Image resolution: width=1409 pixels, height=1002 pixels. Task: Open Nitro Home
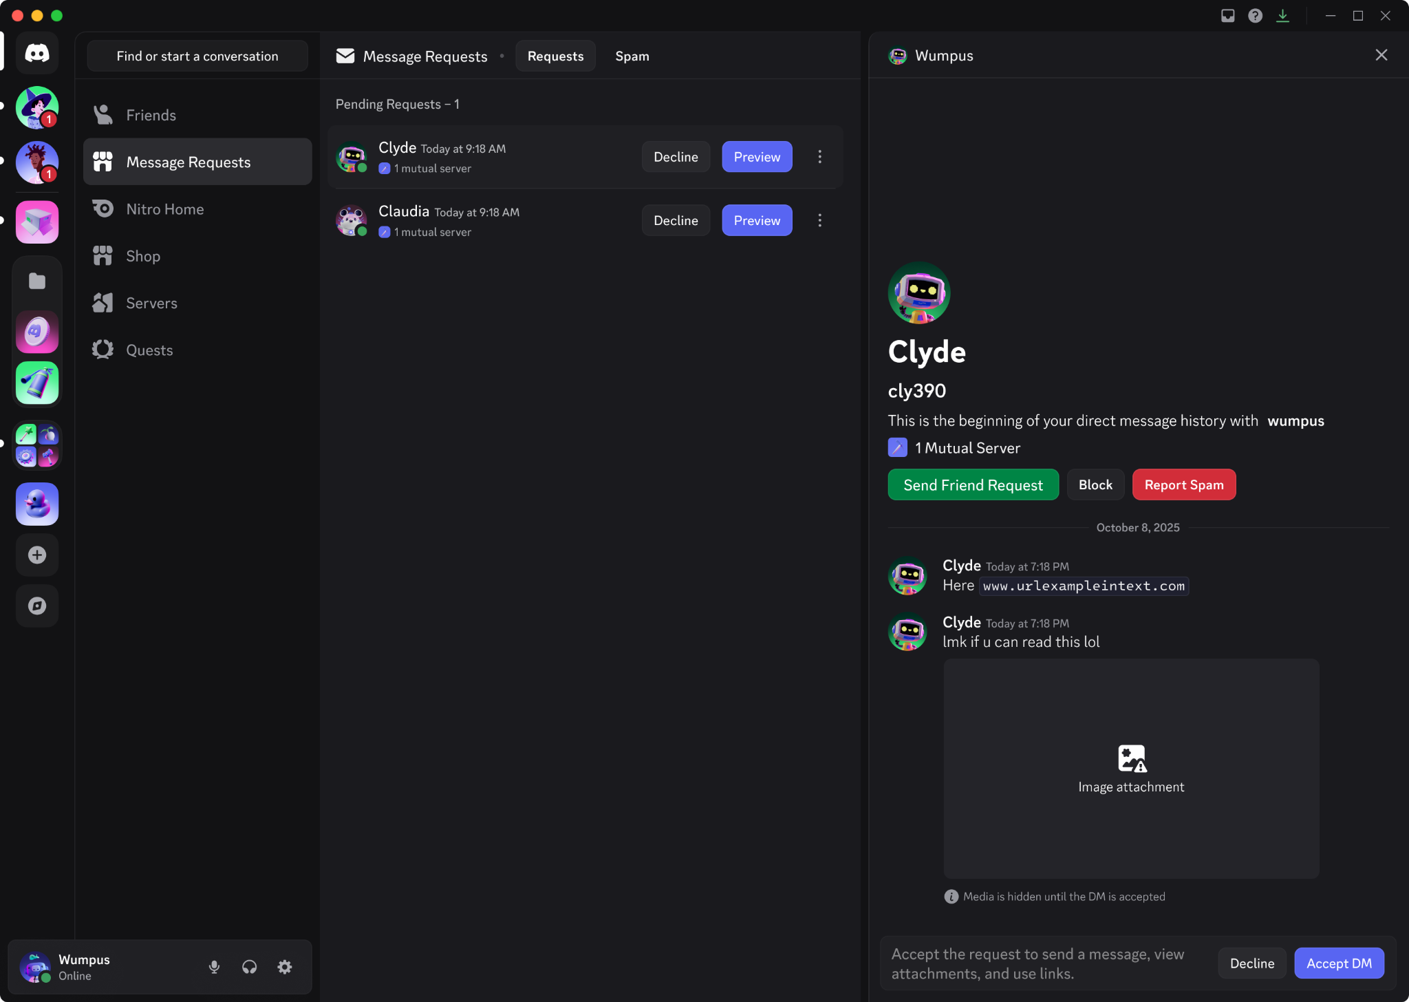[x=197, y=209]
